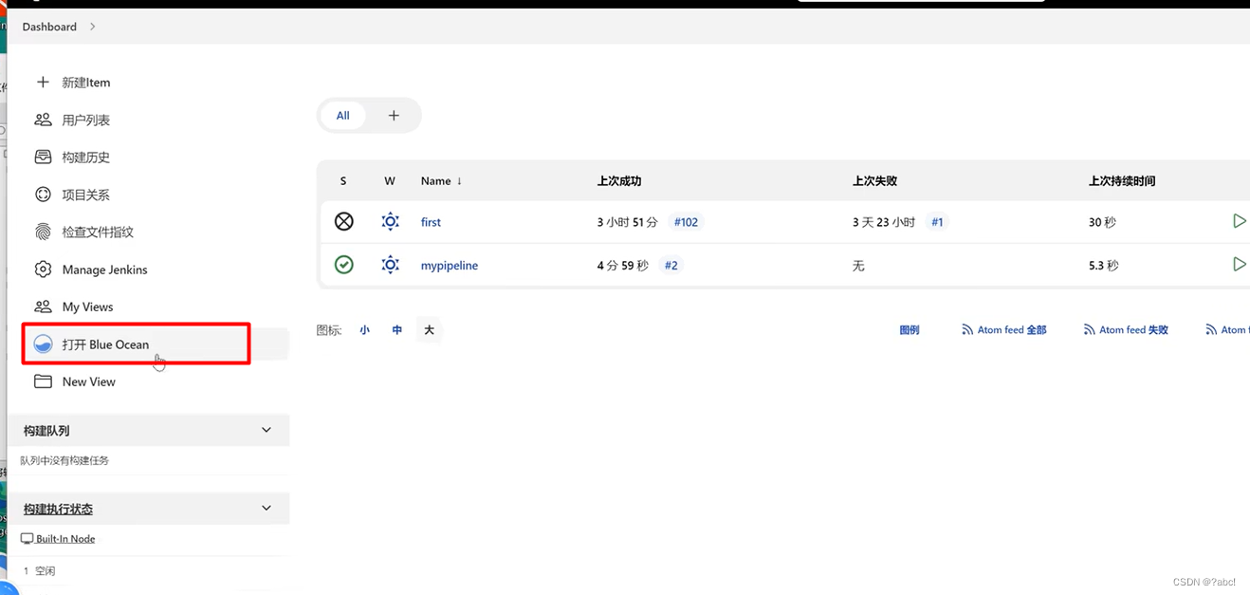Open the first job link
The width and height of the screenshot is (1250, 595).
click(431, 222)
